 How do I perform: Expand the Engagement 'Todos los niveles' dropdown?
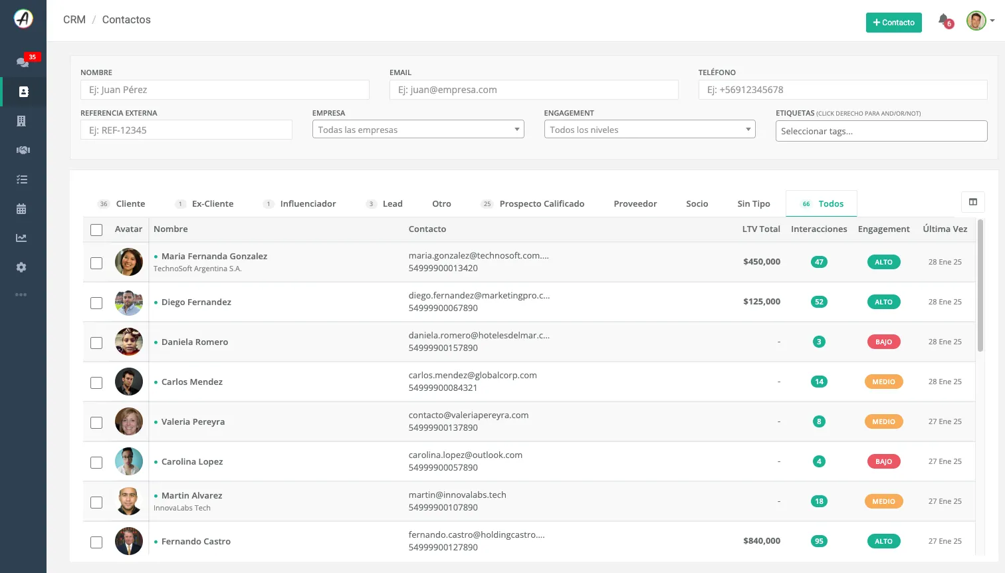649,130
